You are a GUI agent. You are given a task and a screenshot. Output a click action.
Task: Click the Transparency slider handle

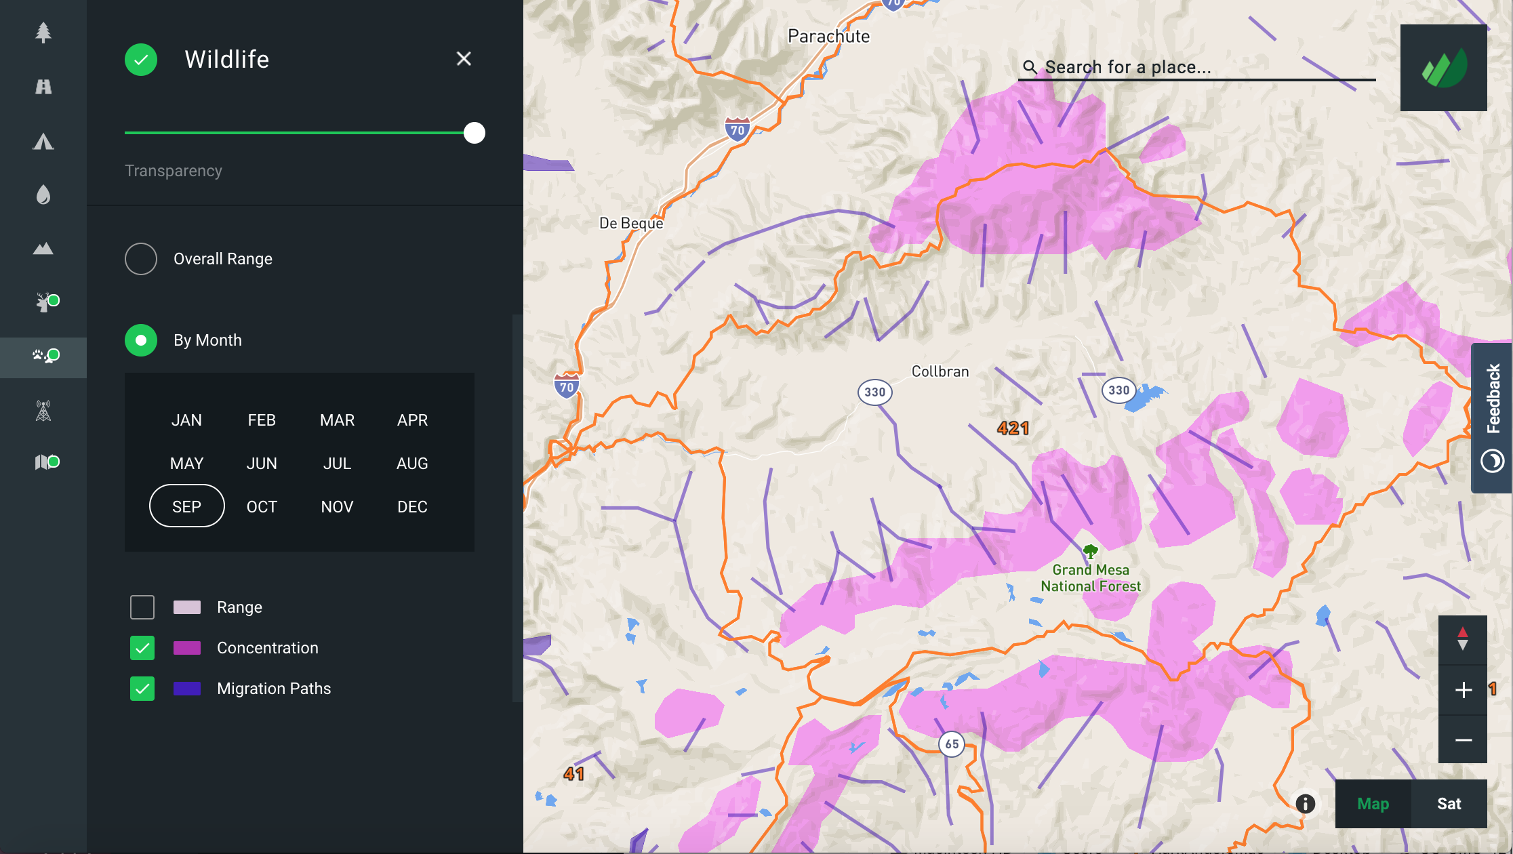(x=475, y=133)
